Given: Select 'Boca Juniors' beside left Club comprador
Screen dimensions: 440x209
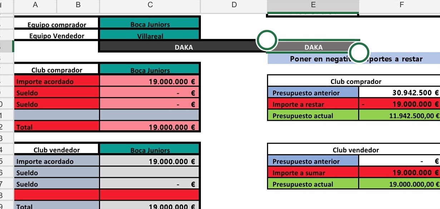Looking at the screenshot, I should point(149,70).
